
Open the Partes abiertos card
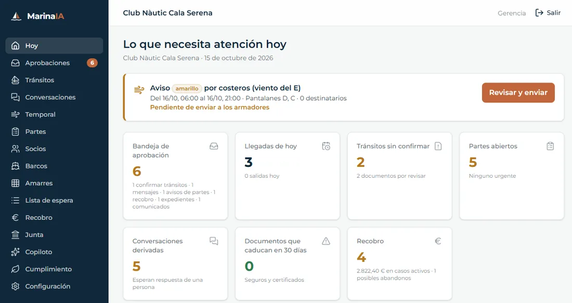pos(512,176)
